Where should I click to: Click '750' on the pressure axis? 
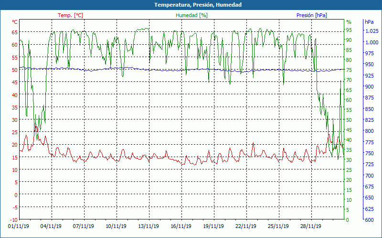point(370,153)
